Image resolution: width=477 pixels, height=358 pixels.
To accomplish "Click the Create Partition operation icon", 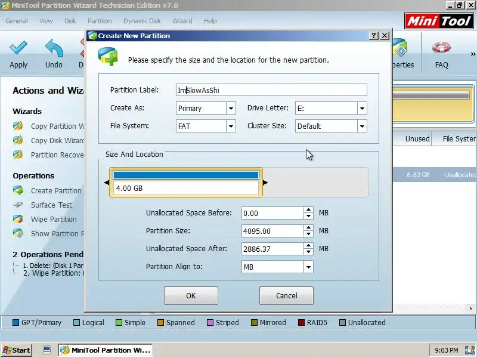I will (x=18, y=190).
